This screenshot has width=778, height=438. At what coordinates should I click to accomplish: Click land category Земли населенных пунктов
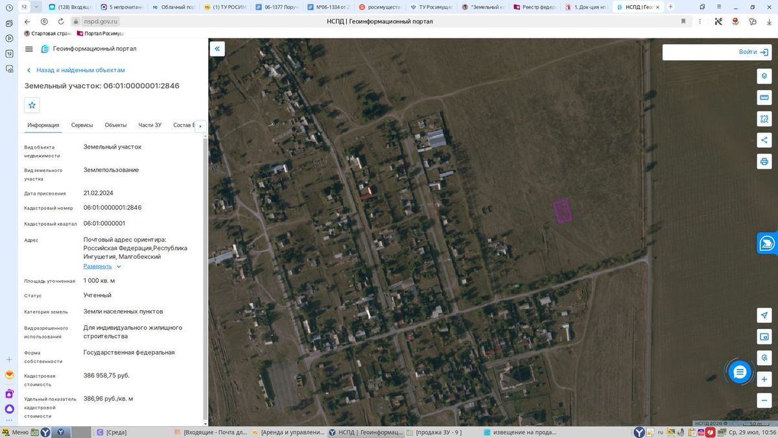[123, 311]
